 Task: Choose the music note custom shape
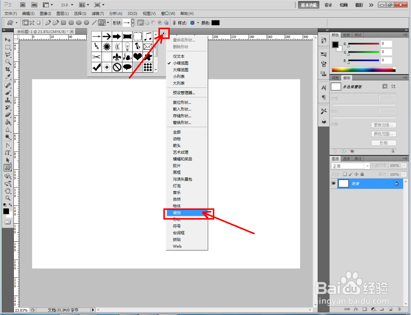(148, 36)
